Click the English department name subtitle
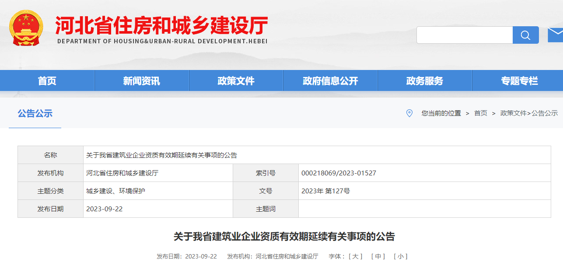 click(162, 41)
